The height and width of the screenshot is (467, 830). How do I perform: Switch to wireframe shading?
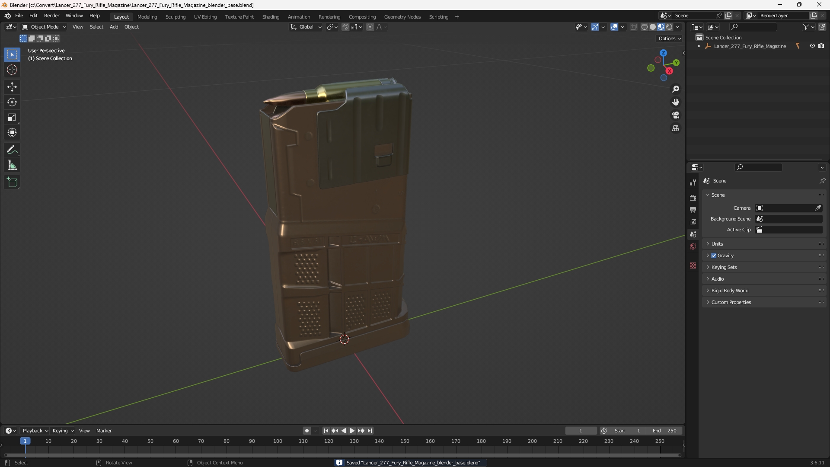645,27
